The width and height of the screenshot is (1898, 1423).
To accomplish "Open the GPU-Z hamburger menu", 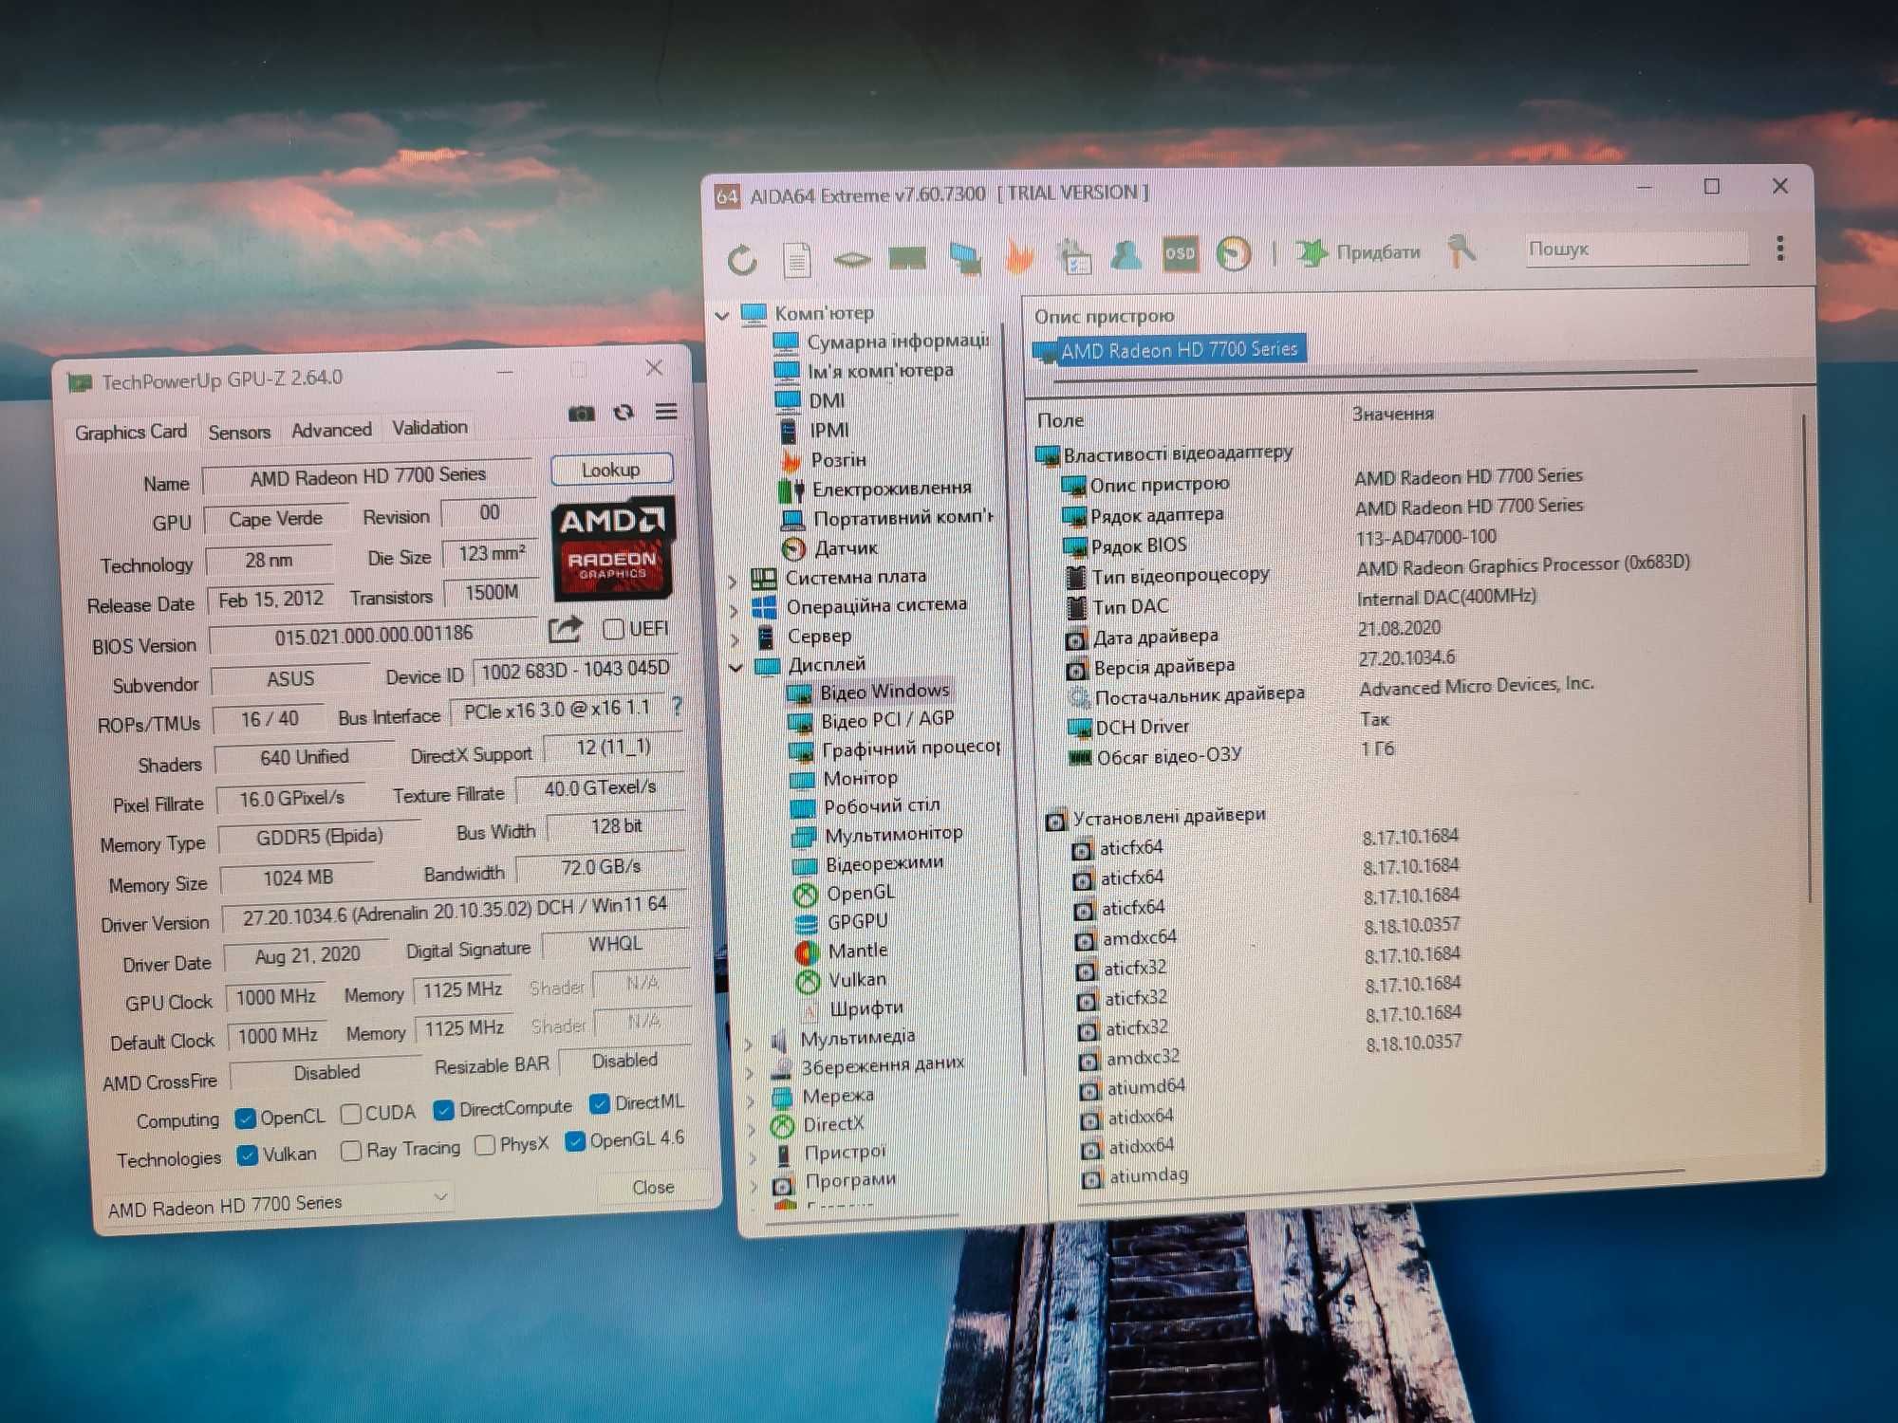I will click(x=666, y=411).
